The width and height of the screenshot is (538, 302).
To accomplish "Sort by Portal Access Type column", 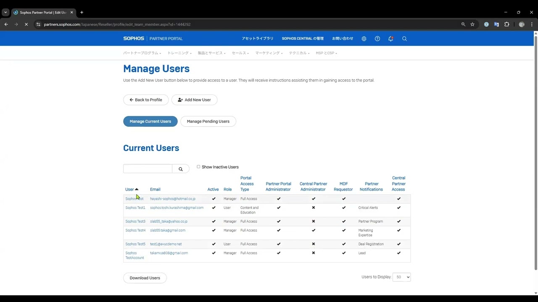I will click(x=247, y=184).
